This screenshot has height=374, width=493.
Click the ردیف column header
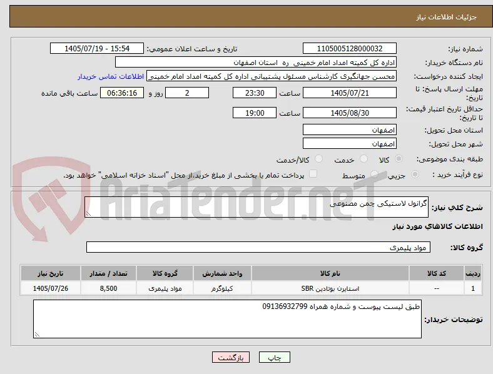click(473, 273)
